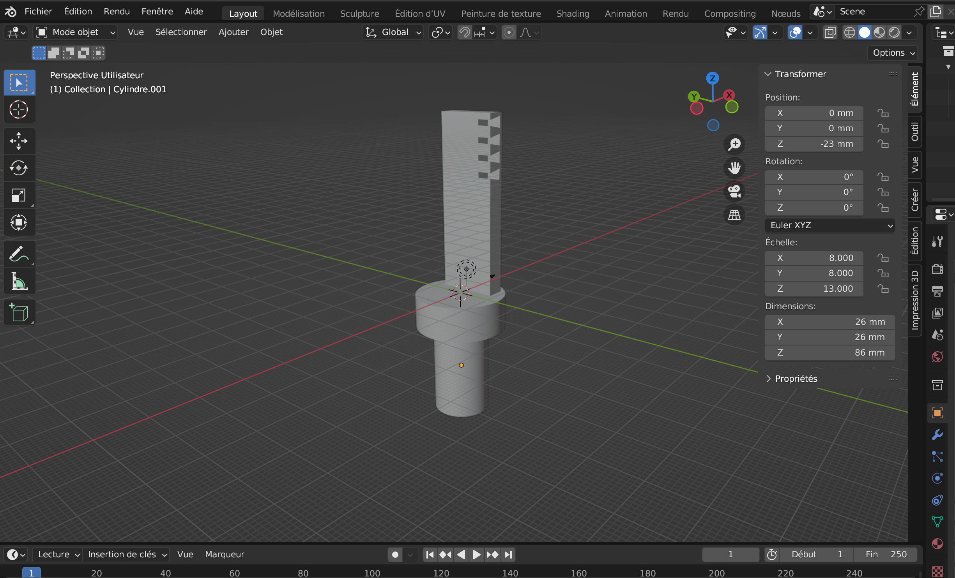Toggle the snapping magnet
955x578 pixels.
pos(464,32)
